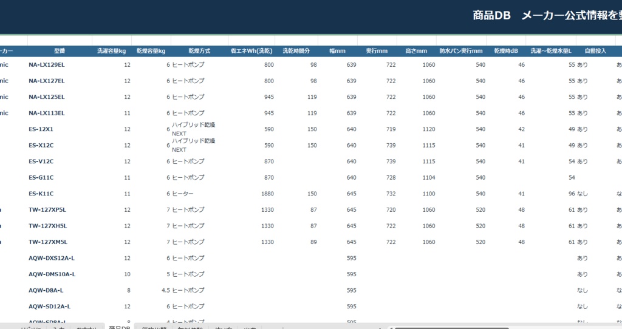Viewport: 622px width, 329px height.
Task: Click depth value 728 in ES-G11C row
Action: tap(391, 178)
